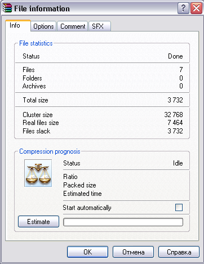Click the estimation progress bar

coord(123,222)
